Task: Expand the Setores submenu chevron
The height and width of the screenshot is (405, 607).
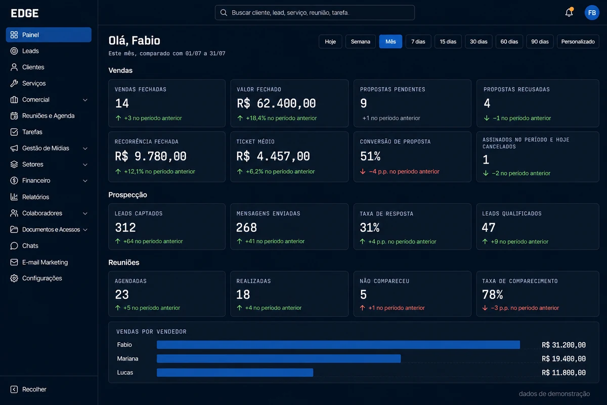Action: click(85, 165)
